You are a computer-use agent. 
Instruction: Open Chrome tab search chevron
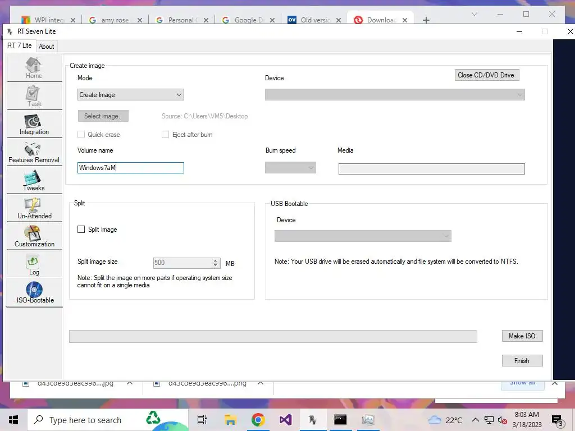474,14
